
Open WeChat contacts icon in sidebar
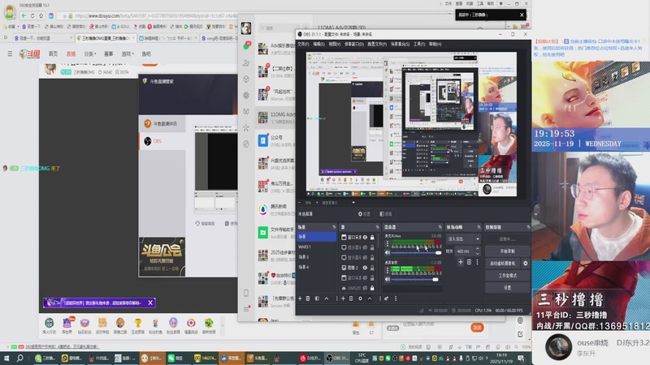click(246, 63)
